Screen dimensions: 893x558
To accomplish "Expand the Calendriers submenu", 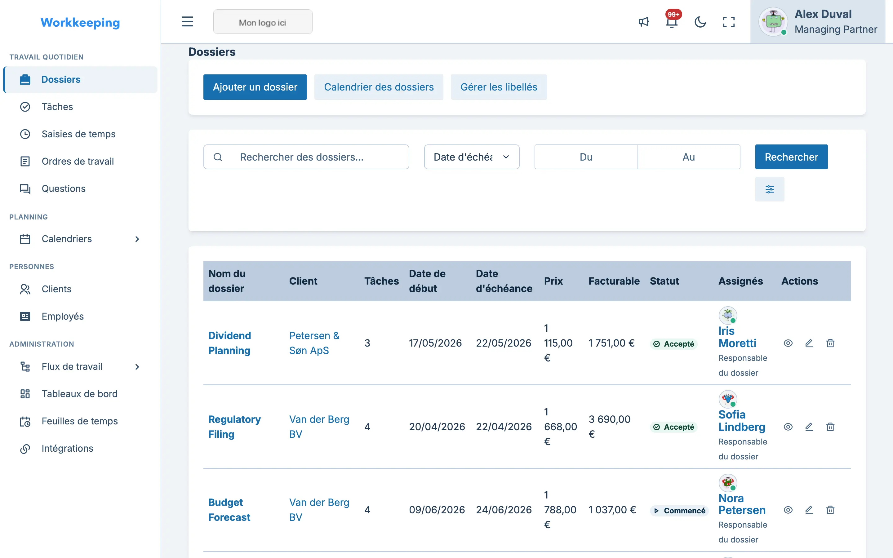I will 80,239.
